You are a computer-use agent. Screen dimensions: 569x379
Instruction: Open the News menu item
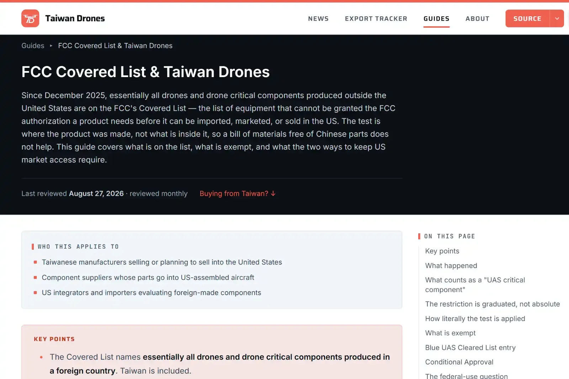[x=318, y=19]
